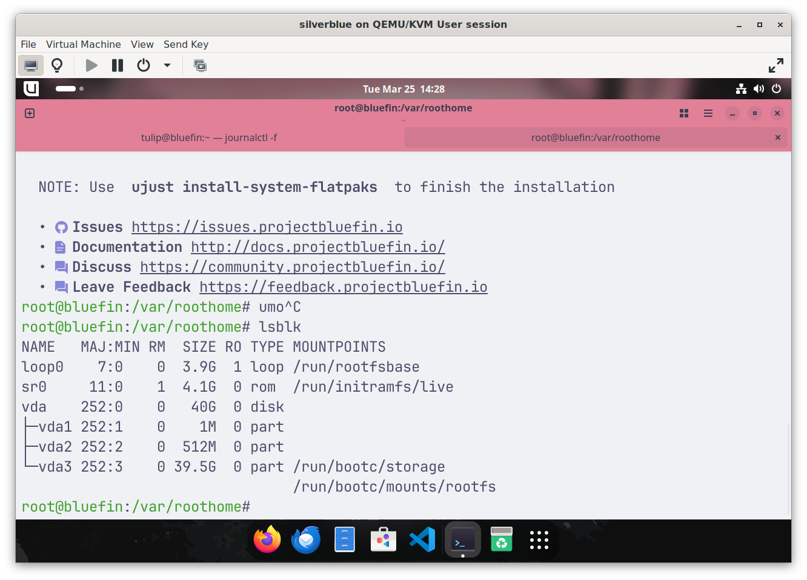Screen dimensions: 807x580
Task: Launch Visual Studio Code from the dock
Action: [422, 539]
